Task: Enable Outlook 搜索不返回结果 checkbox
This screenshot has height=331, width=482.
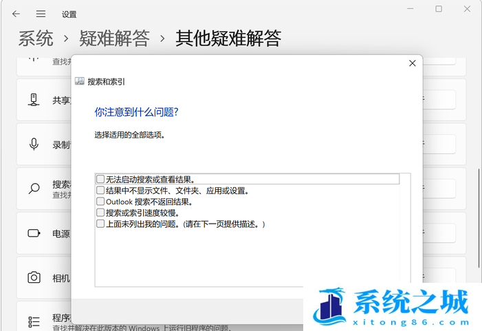Action: pos(100,202)
